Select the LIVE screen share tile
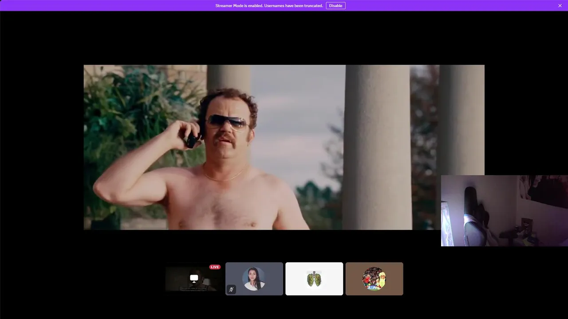Screen dimensions: 568x319 point(194,279)
